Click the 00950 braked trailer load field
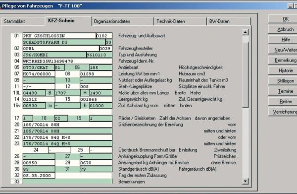 point(39,163)
